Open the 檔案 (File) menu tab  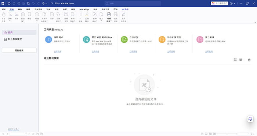click(x=4, y=10)
